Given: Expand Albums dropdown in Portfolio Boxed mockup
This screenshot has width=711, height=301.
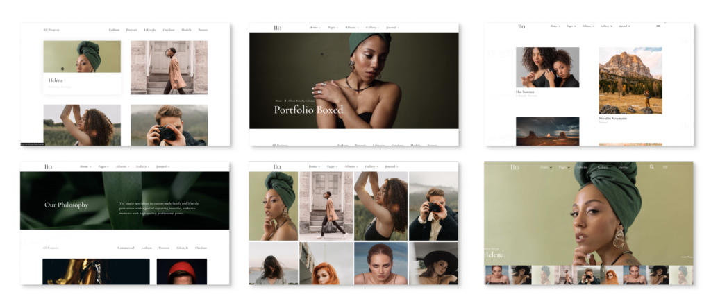Looking at the screenshot, I should coord(351,28).
